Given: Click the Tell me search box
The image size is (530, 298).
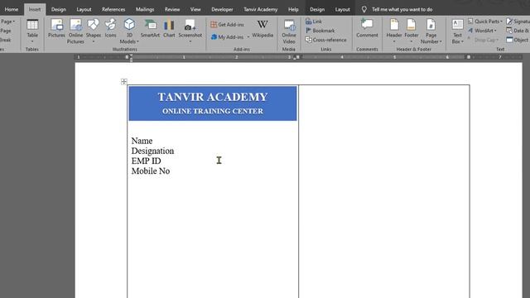Looking at the screenshot, I should click(x=402, y=9).
